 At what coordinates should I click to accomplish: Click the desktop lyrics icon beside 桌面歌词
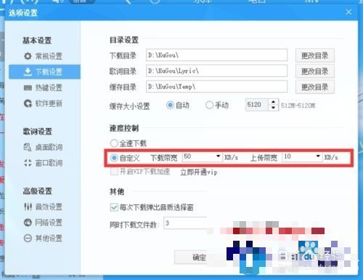(28, 147)
